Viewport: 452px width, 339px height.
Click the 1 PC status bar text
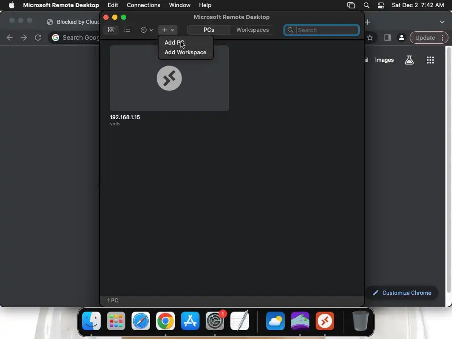[113, 300]
